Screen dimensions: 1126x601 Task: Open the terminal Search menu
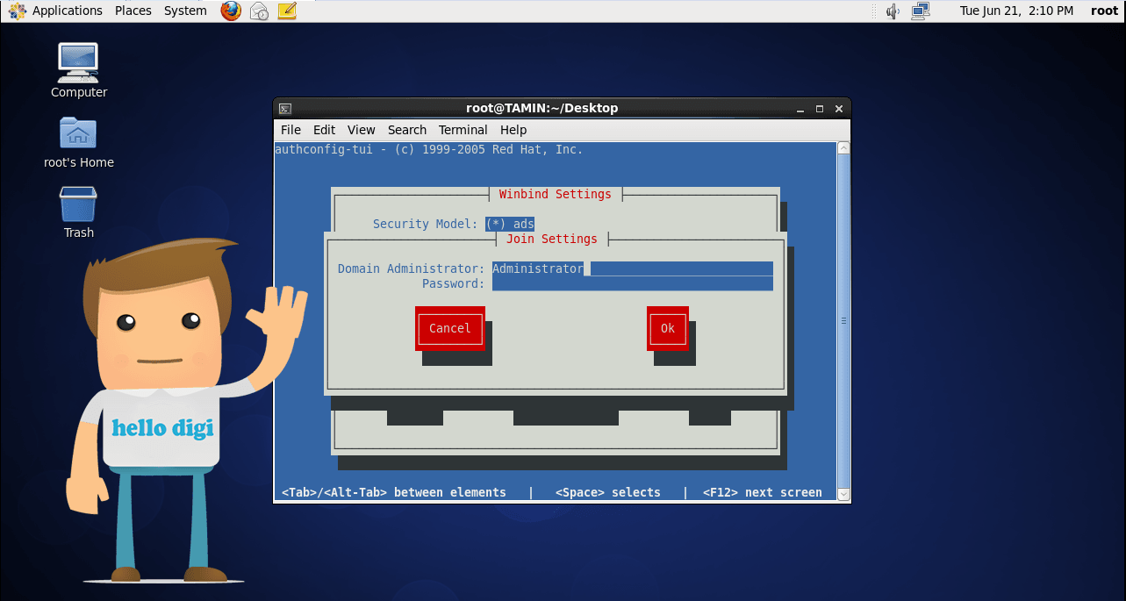point(407,130)
